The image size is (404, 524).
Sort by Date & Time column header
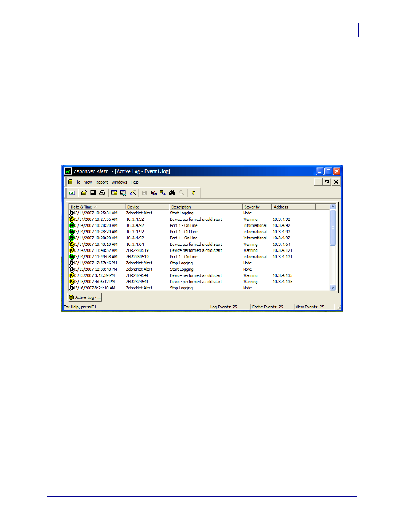97,207
